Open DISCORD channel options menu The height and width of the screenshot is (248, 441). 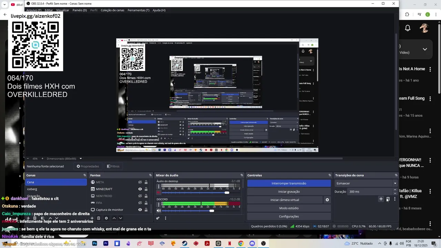point(158,204)
